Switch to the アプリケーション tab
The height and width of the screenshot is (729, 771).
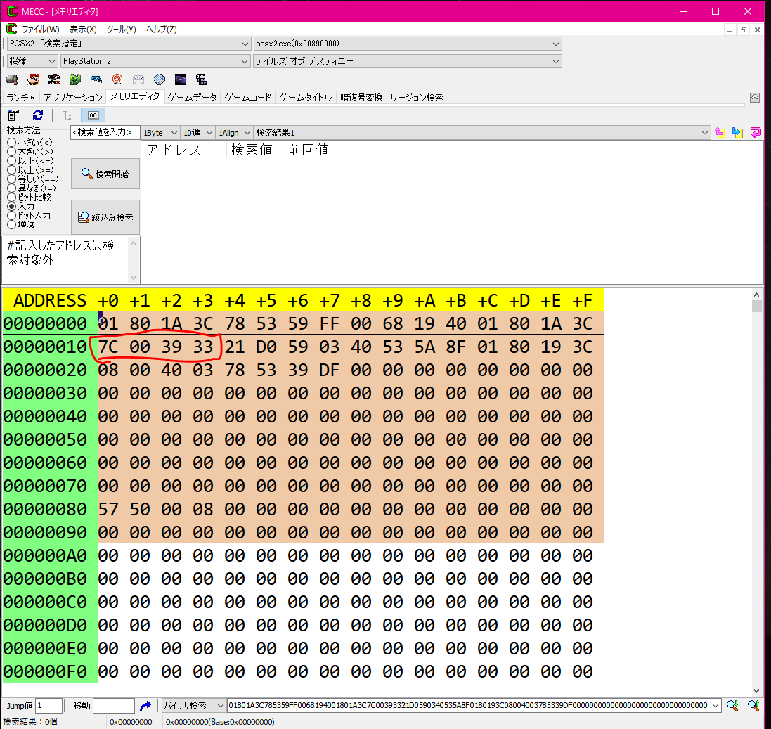73,98
